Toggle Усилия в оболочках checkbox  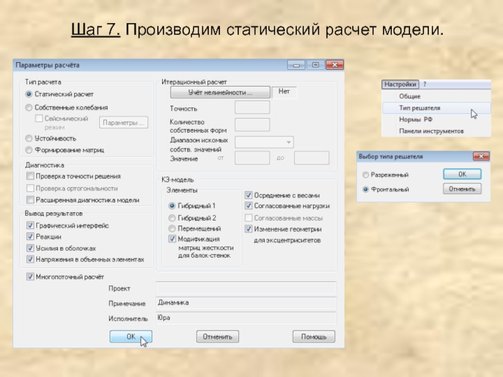(30, 248)
